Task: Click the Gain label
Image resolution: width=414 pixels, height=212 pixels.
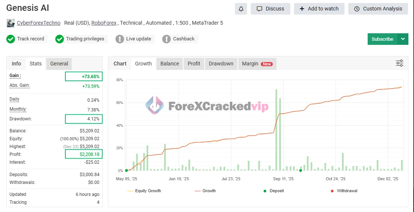Action: (x=15, y=76)
